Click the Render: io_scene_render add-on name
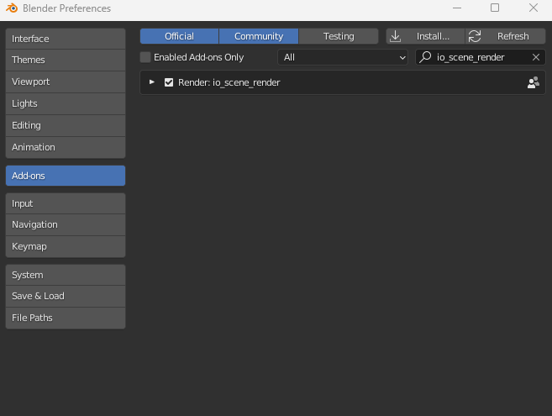The width and height of the screenshot is (552, 416). point(229,82)
